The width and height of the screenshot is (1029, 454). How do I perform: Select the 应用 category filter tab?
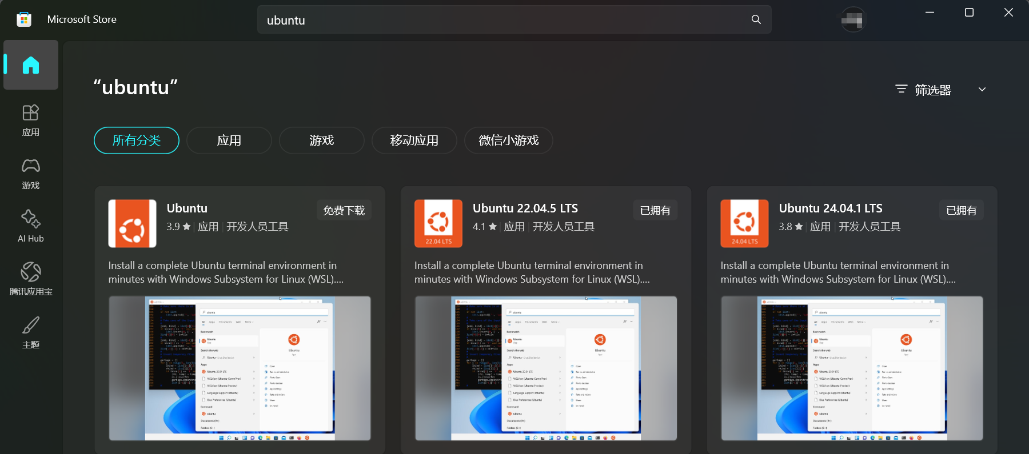pos(229,140)
